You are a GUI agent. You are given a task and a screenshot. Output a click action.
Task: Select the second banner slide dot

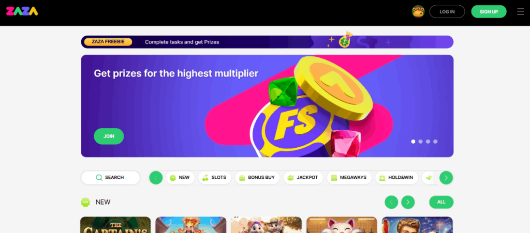[x=420, y=142]
